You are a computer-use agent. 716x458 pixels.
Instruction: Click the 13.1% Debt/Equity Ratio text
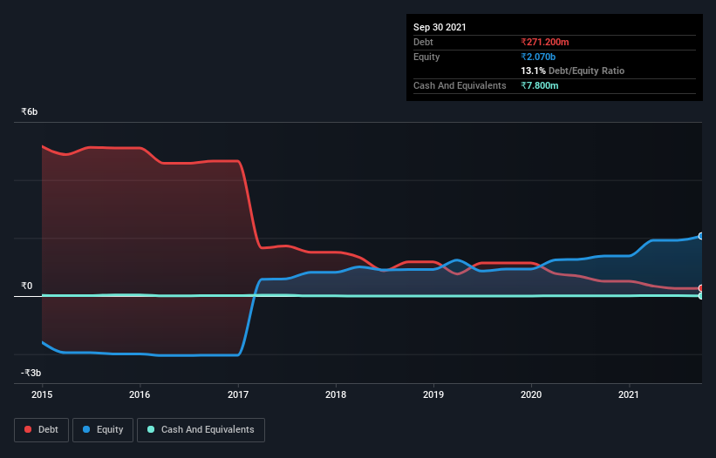coord(573,71)
